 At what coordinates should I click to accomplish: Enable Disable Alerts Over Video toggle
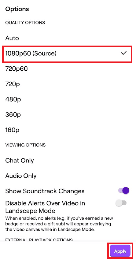pos(121,203)
